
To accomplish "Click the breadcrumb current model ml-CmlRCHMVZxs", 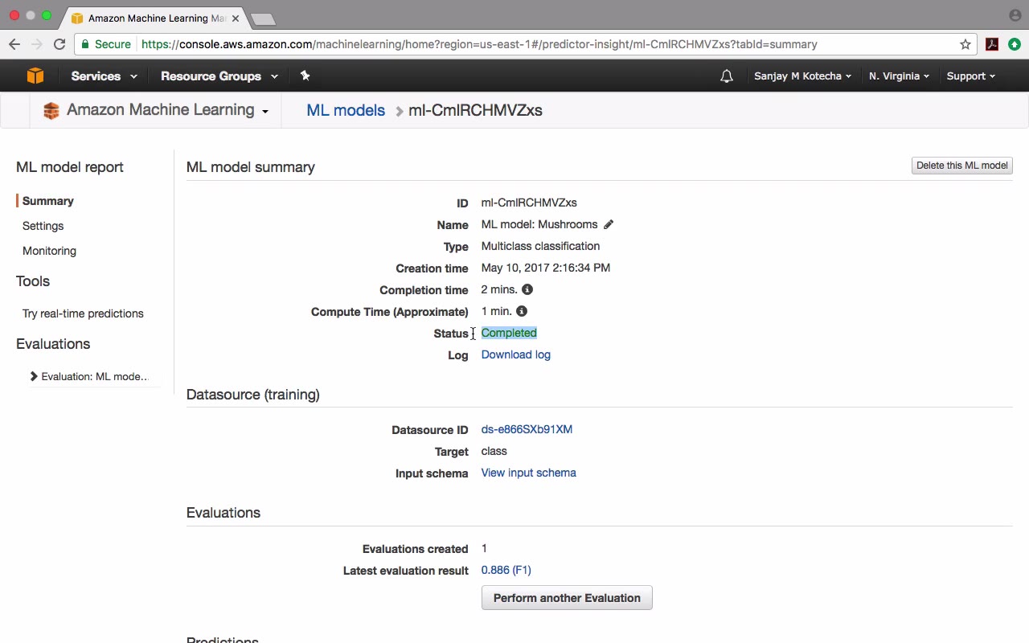I will [x=475, y=111].
